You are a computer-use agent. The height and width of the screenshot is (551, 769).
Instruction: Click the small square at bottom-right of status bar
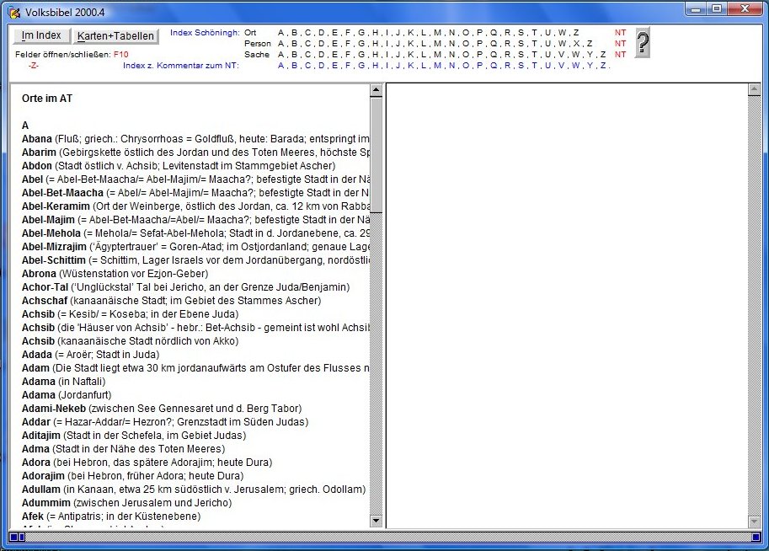756,537
